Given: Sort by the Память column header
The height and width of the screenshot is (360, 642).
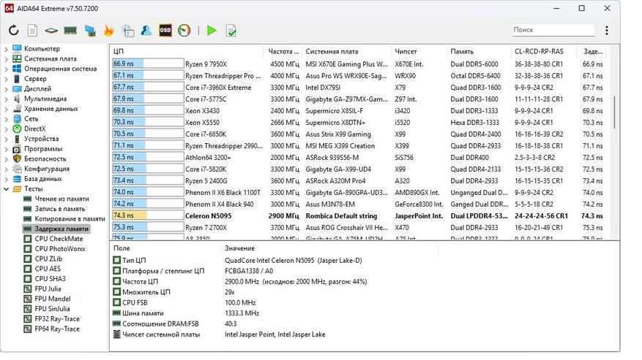Looking at the screenshot, I should click(479, 52).
